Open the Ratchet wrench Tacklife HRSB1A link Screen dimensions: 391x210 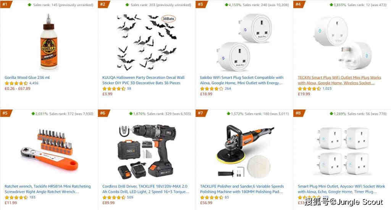coord(48,189)
